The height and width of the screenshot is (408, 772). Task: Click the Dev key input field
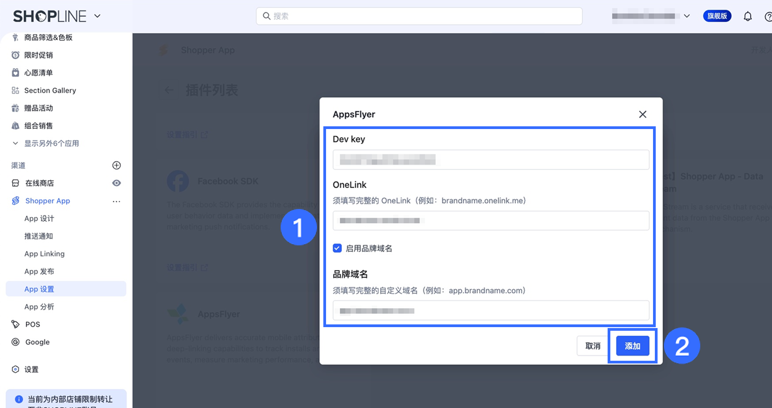point(491,160)
